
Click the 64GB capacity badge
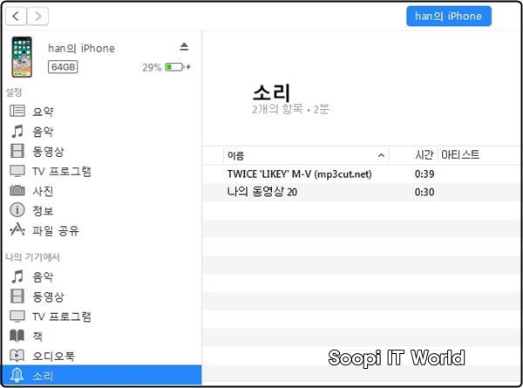63,67
